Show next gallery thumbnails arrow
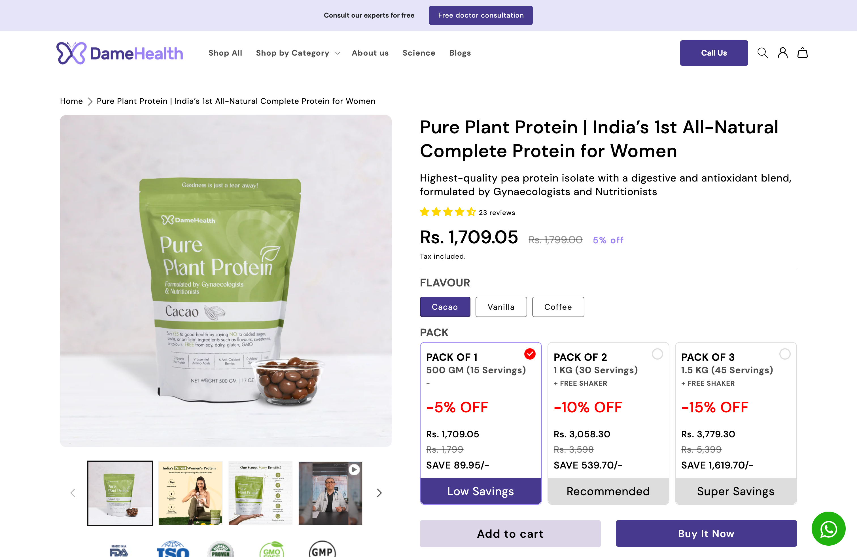The height and width of the screenshot is (557, 857). pos(379,493)
